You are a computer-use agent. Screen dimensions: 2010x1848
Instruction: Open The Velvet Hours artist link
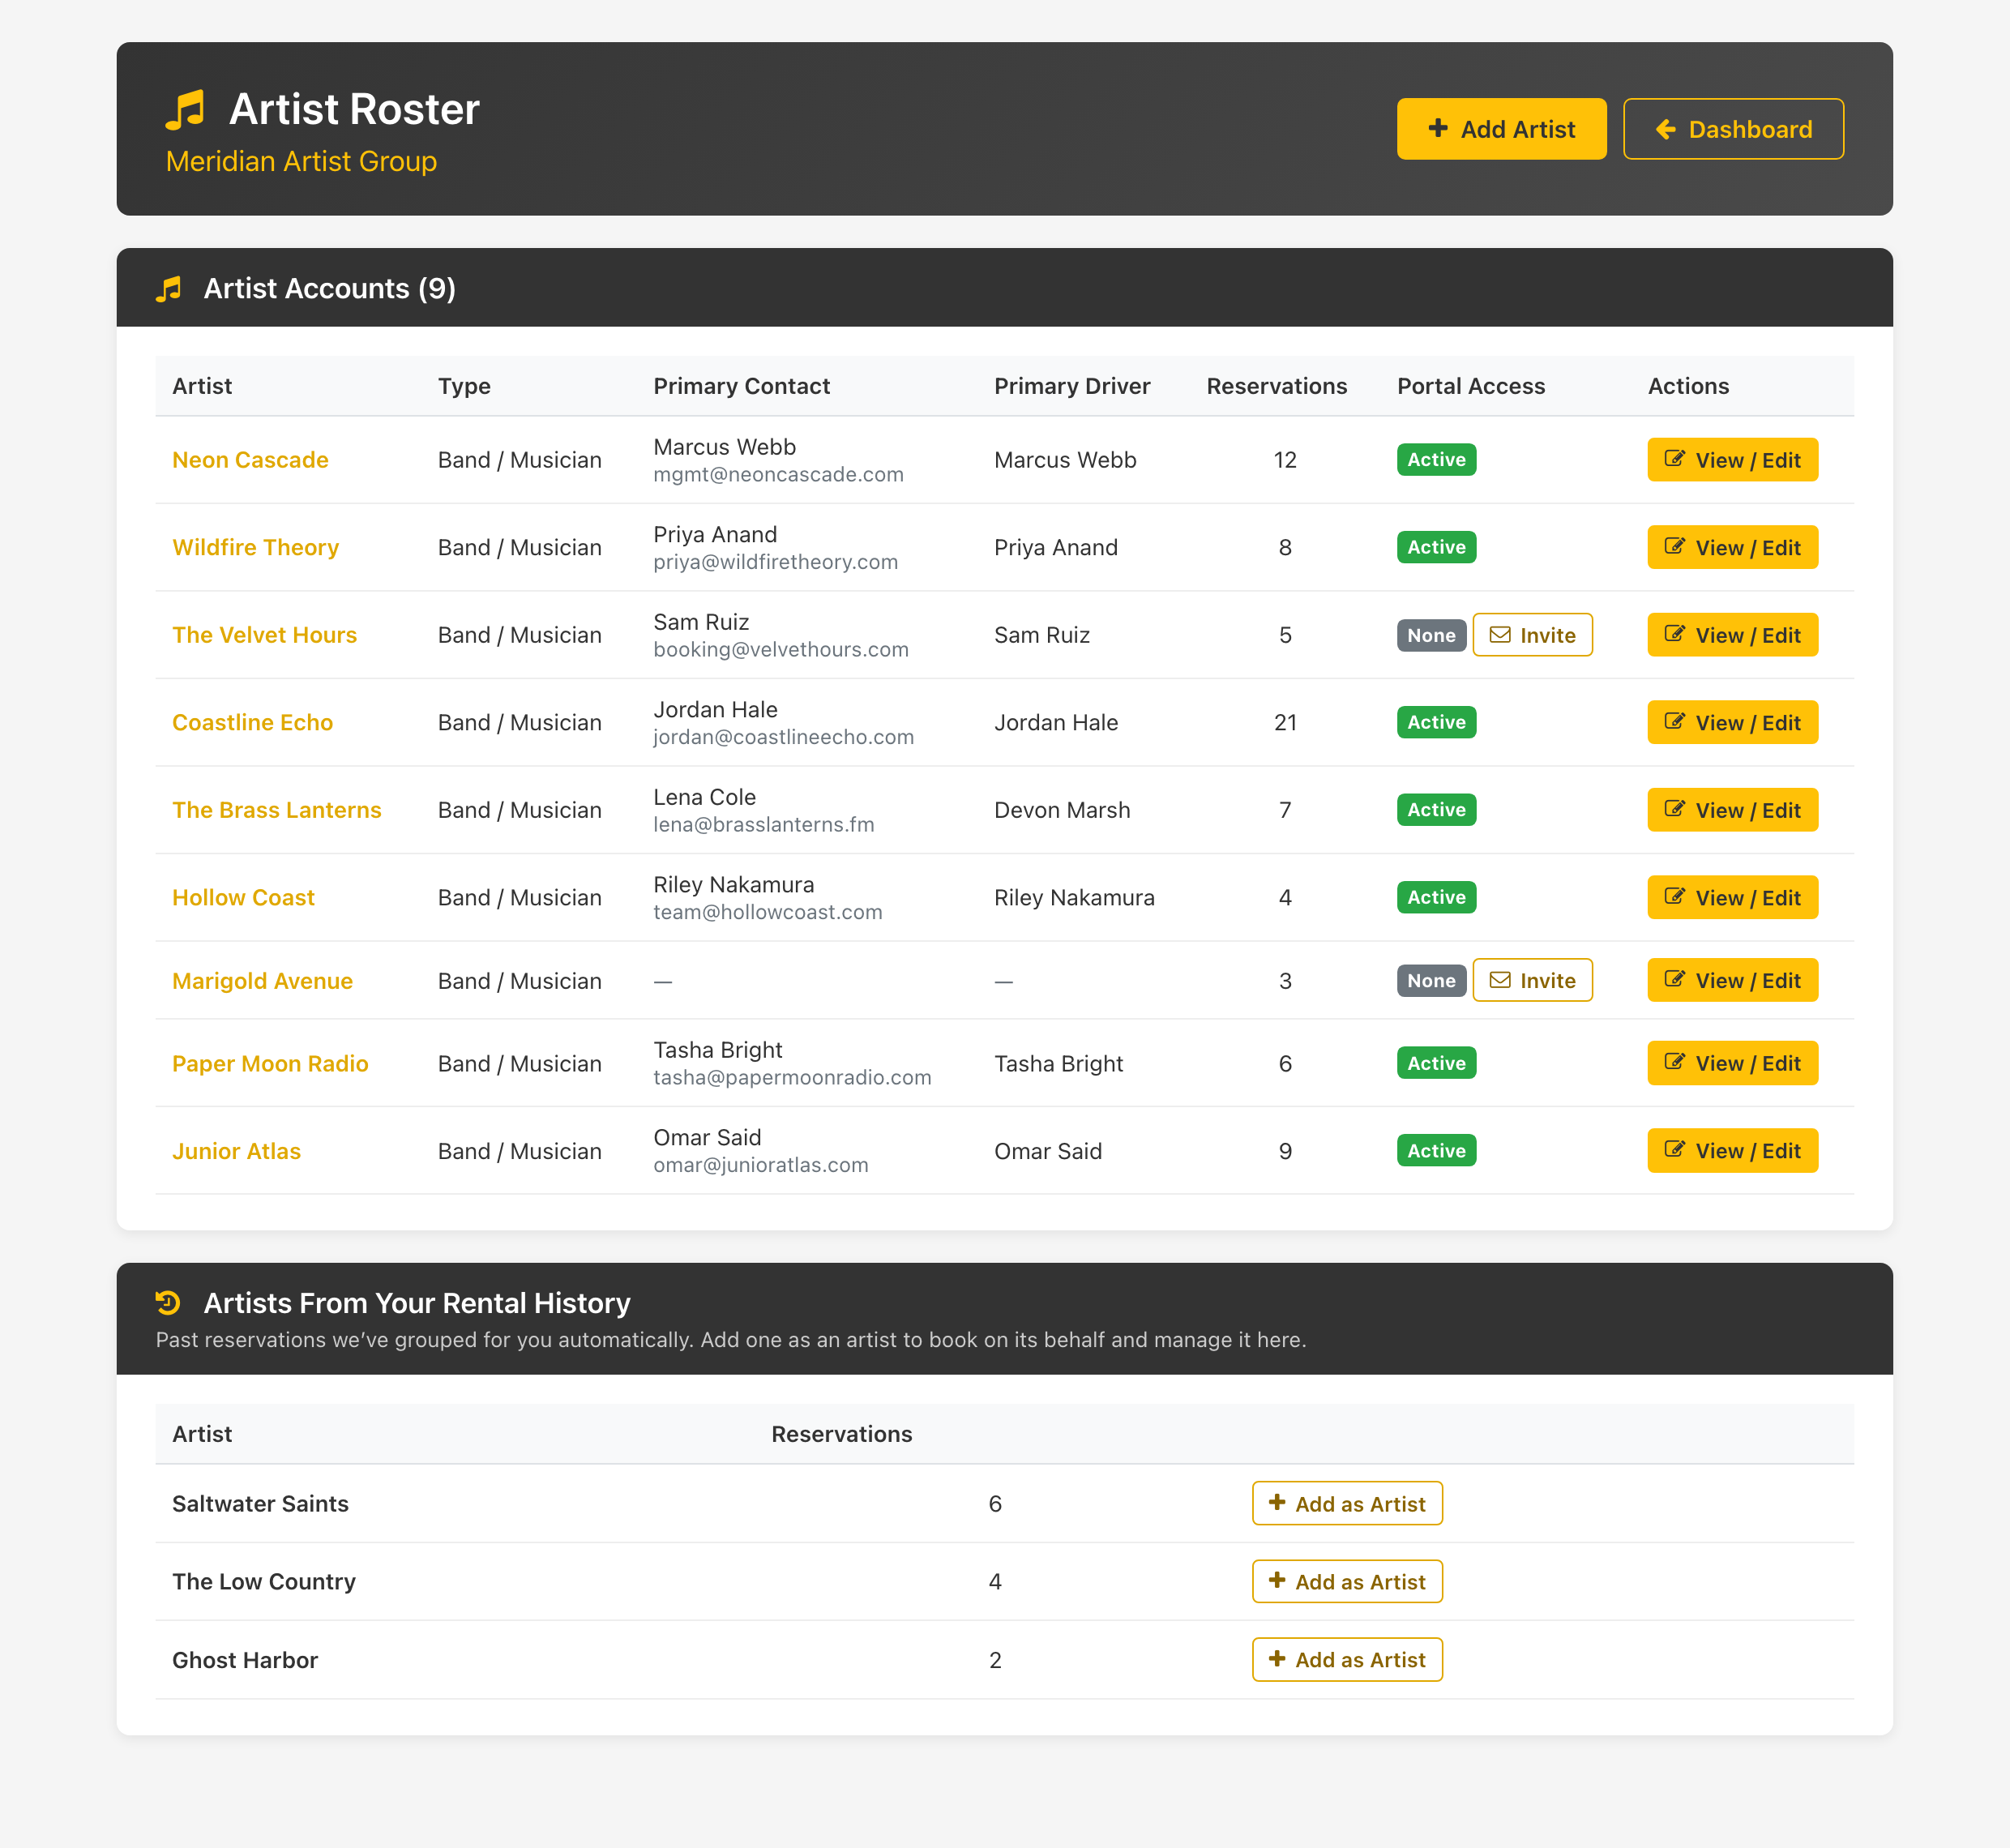pos(264,635)
